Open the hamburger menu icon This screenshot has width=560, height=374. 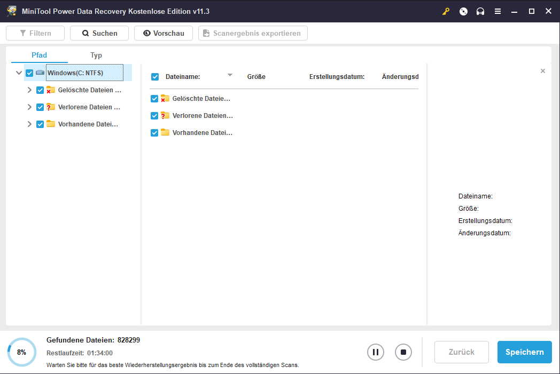click(x=497, y=11)
